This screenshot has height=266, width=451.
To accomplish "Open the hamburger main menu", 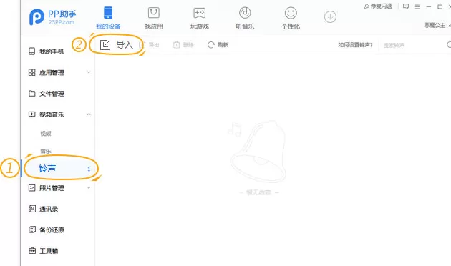I will [417, 6].
